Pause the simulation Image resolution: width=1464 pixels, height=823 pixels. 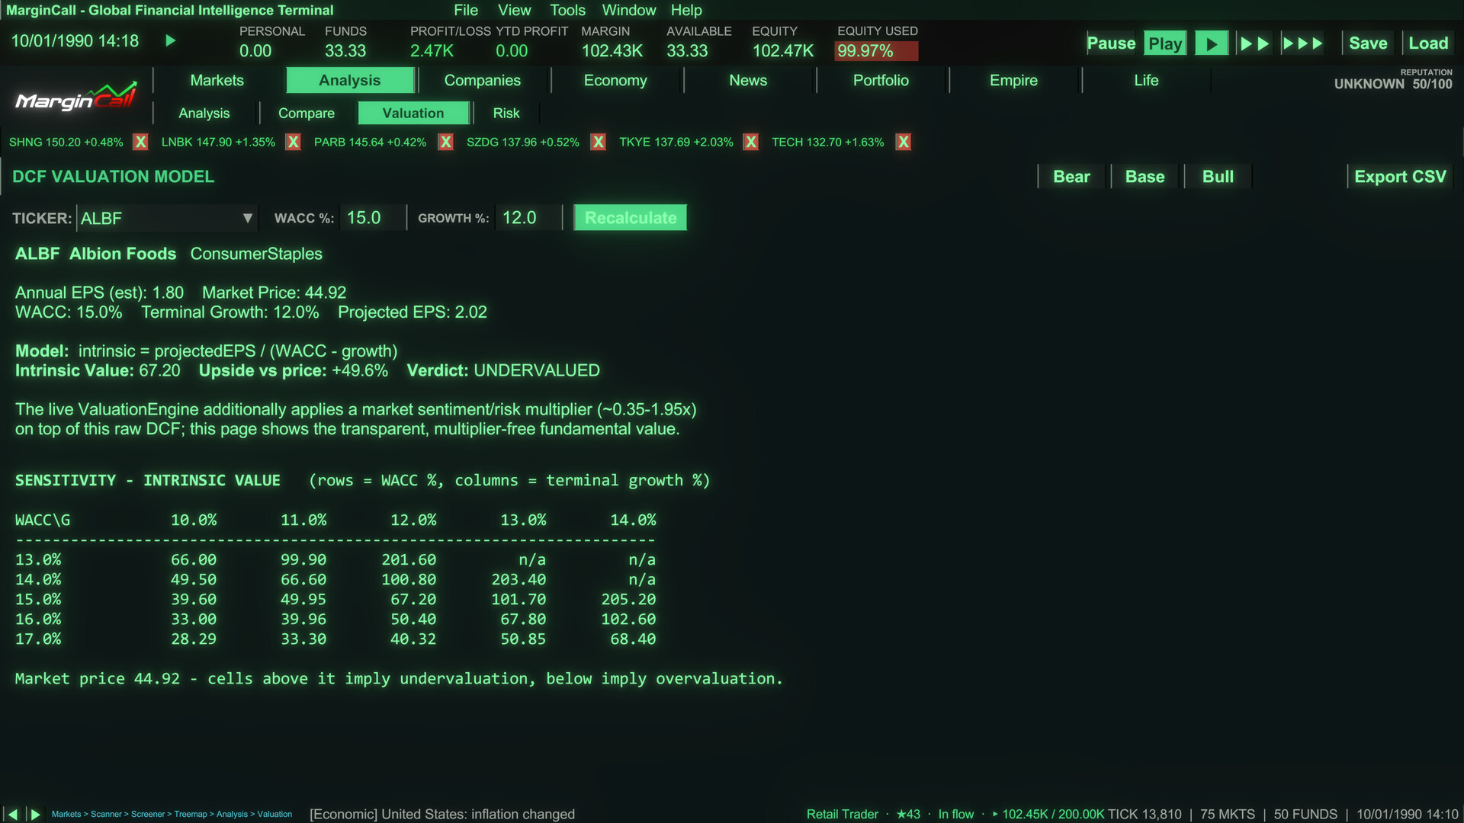(x=1111, y=43)
